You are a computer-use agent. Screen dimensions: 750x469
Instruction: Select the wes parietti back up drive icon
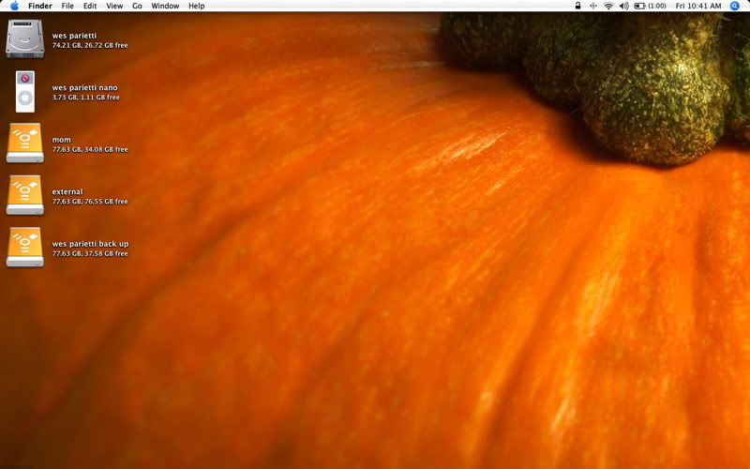tap(25, 248)
